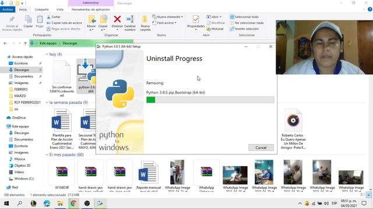Select Objetos 3D in navigation pane

coord(22,165)
